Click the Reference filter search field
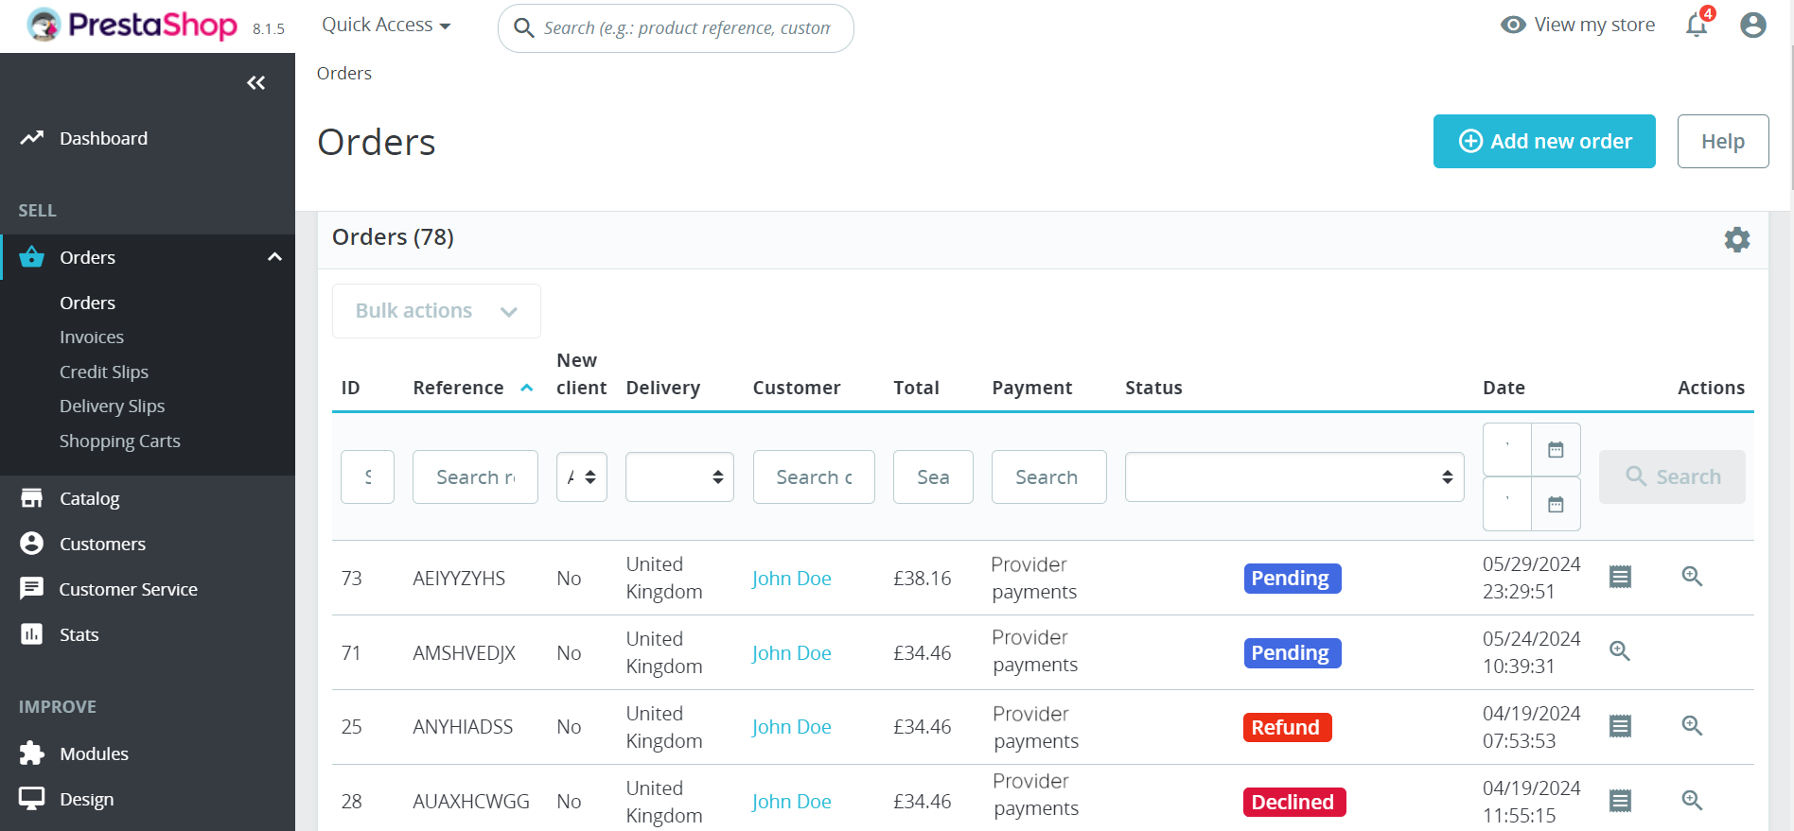This screenshot has height=831, width=1794. click(x=475, y=477)
